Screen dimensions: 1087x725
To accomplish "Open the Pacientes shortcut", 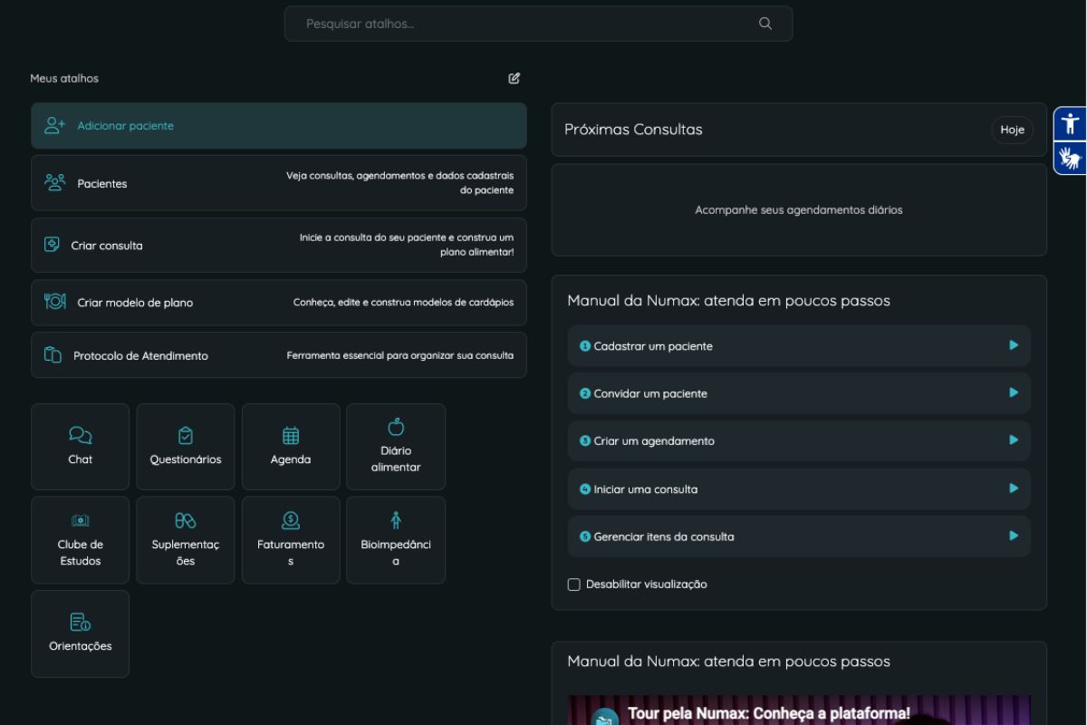I will (x=279, y=183).
